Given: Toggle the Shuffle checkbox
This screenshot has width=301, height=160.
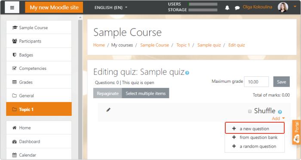Looking at the screenshot, I should (250, 112).
